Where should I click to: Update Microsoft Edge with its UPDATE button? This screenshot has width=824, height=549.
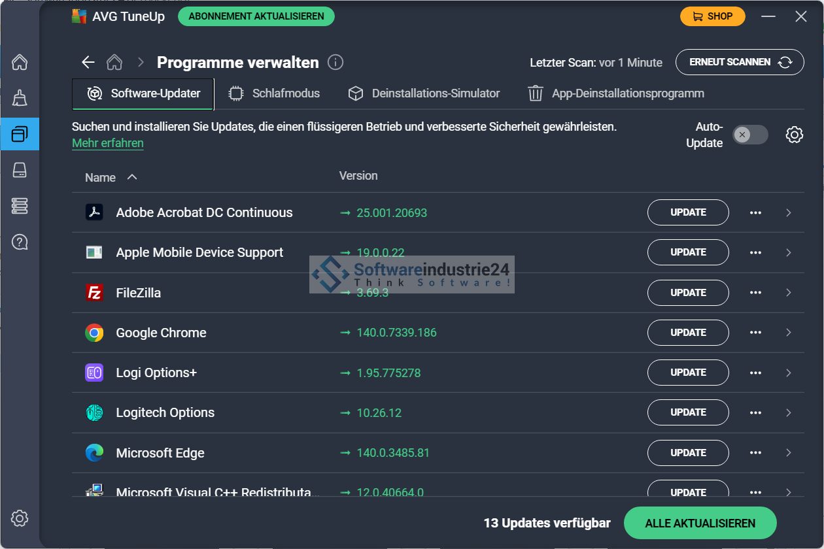coord(688,453)
